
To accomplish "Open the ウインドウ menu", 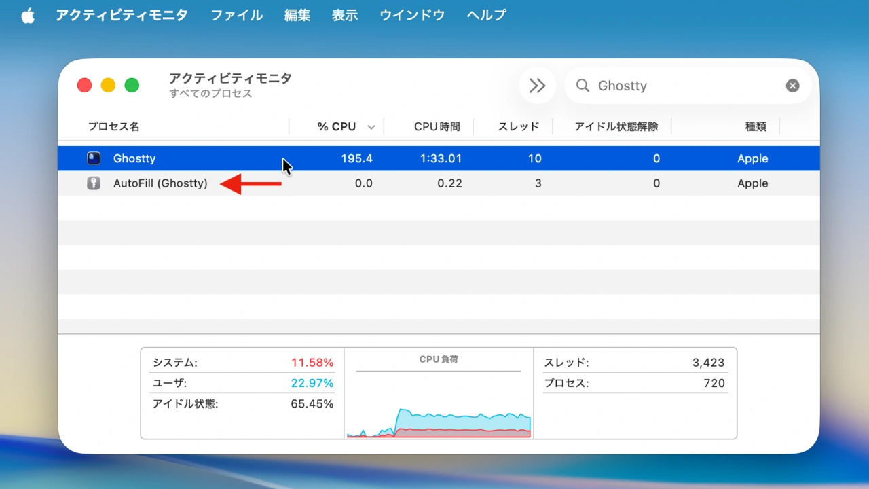I will [x=412, y=15].
